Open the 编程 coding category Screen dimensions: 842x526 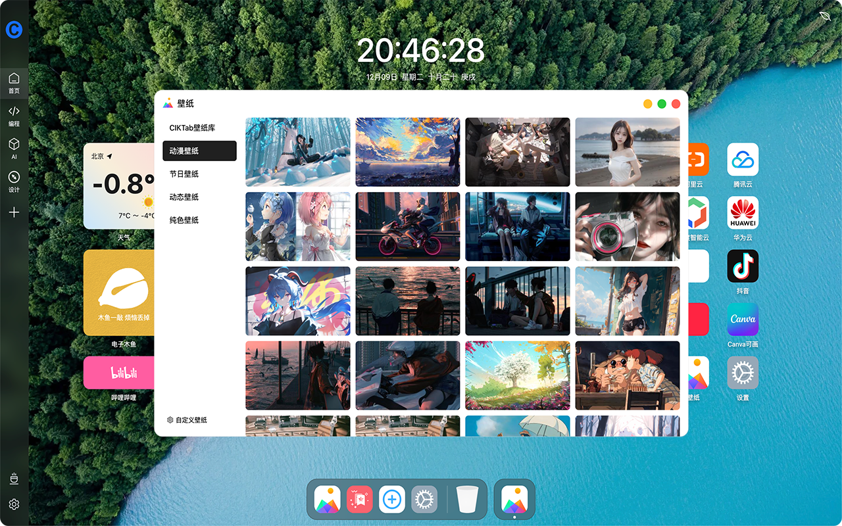(14, 116)
